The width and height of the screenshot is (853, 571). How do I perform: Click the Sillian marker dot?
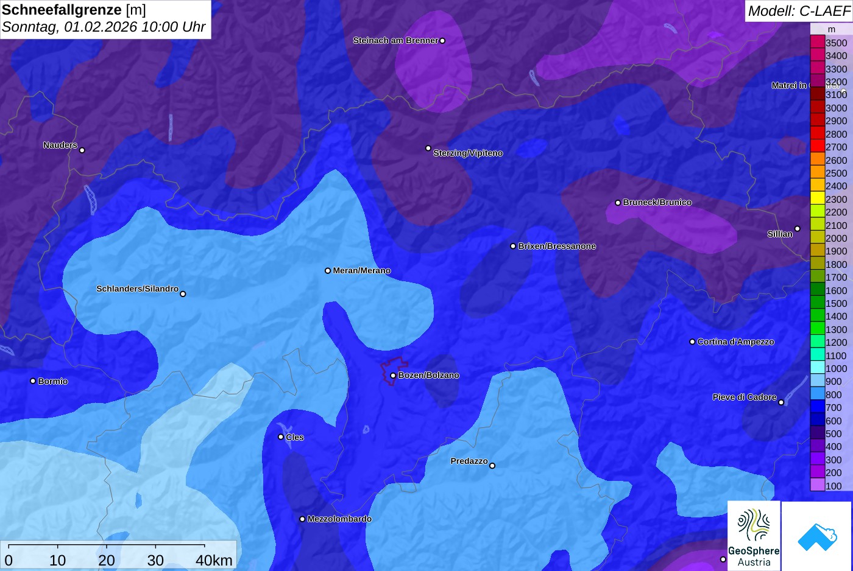[798, 229]
